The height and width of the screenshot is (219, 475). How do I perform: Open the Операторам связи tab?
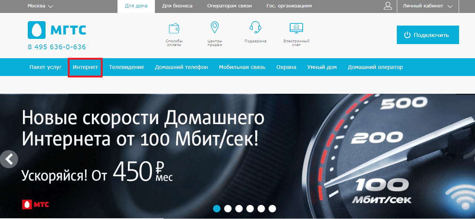pos(229,6)
